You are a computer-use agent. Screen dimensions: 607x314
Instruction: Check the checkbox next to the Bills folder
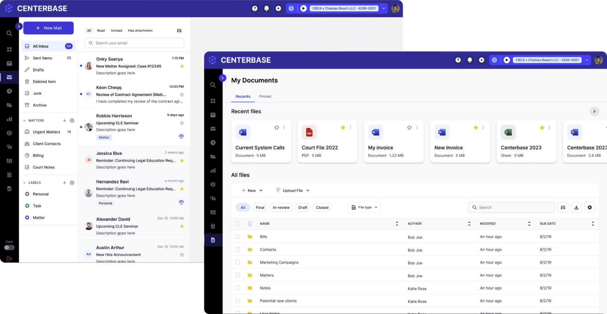[238, 237]
